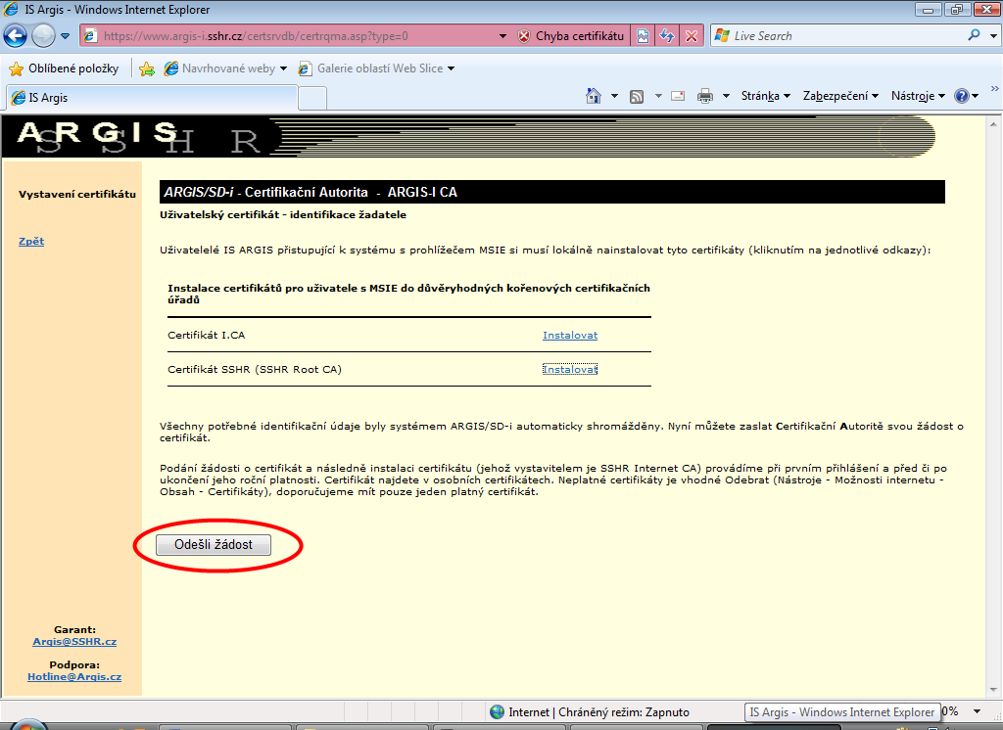Minimize the Internet Explorer window

point(928,10)
